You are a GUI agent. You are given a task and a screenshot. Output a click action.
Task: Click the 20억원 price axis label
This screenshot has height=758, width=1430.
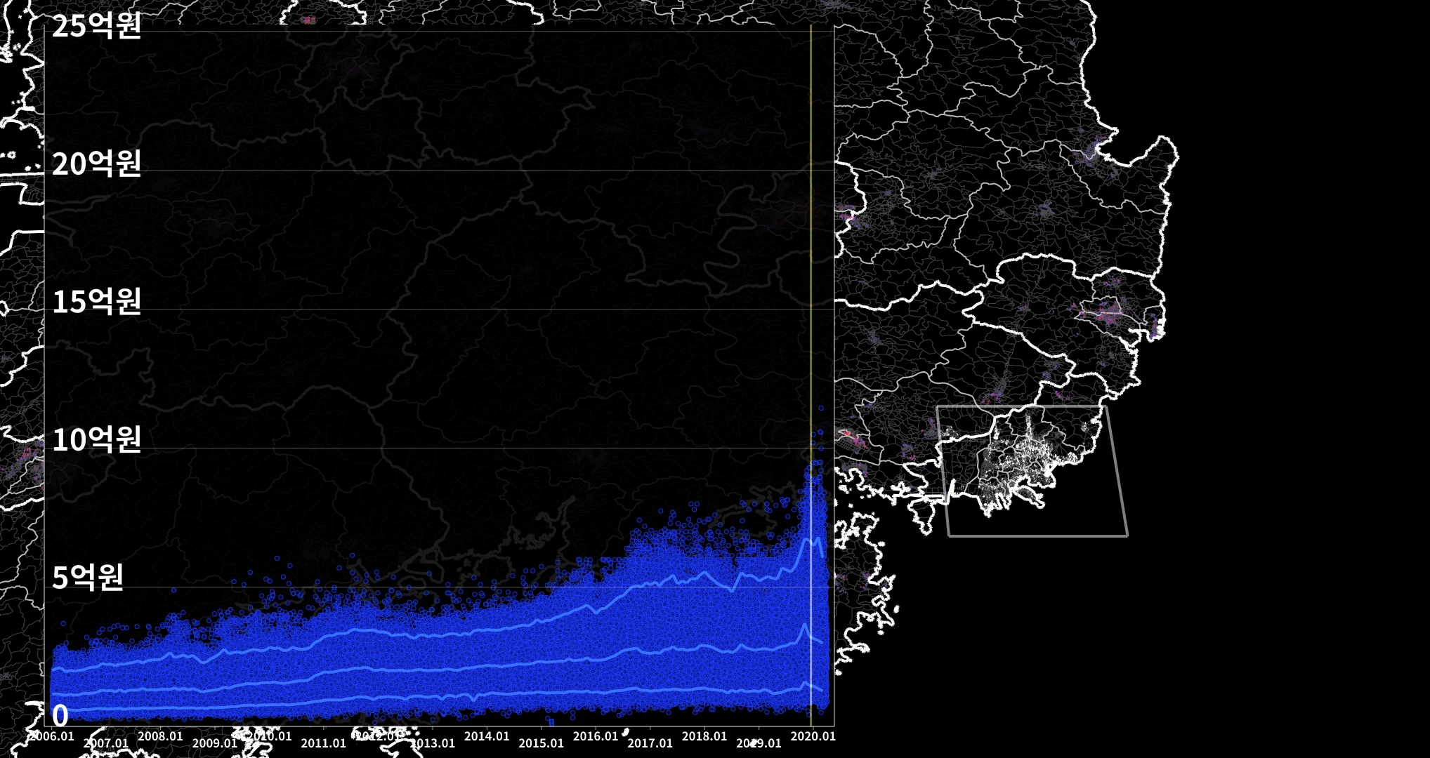point(96,164)
